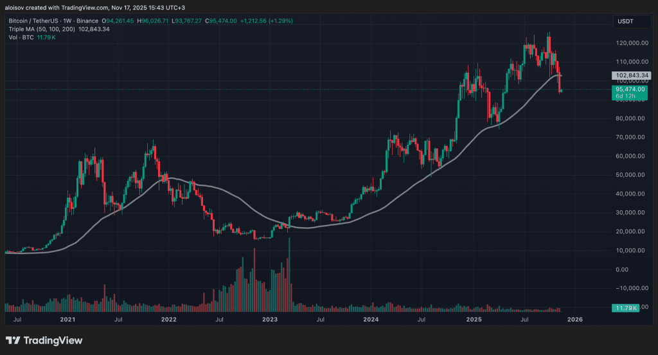Click the 2021 marker on time axis
The image size is (658, 355).
point(67,319)
